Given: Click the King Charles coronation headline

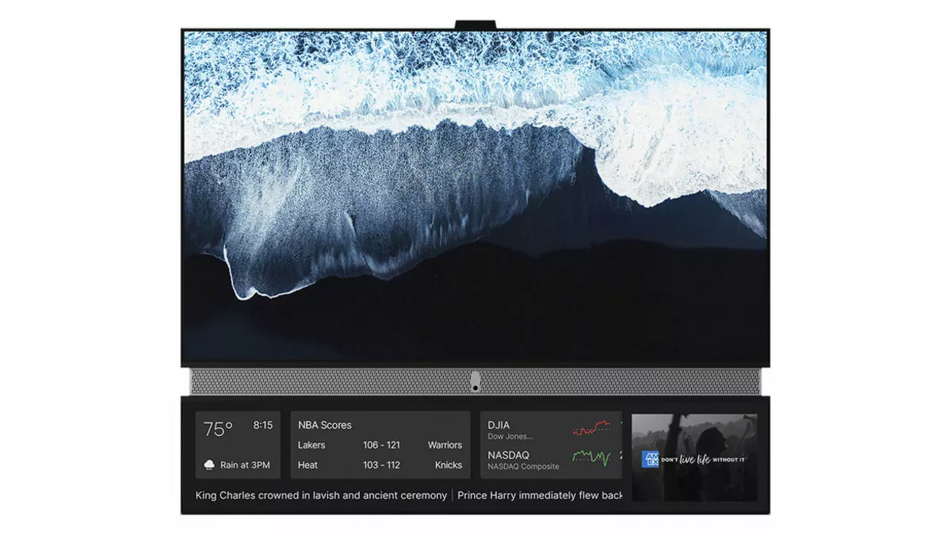Looking at the screenshot, I should (x=320, y=495).
